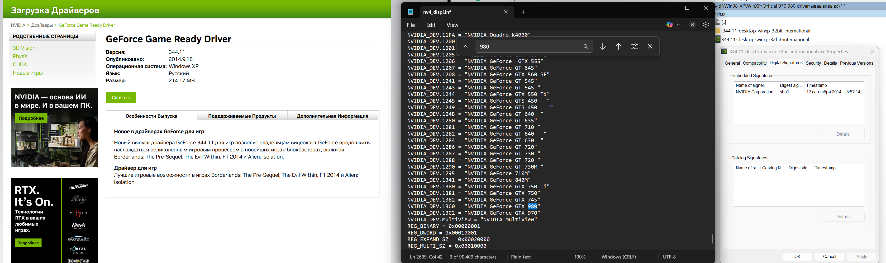Image resolution: width=886 pixels, height=263 pixels.
Task: Expand the replace row with the find bar chevron
Action: pos(465,46)
